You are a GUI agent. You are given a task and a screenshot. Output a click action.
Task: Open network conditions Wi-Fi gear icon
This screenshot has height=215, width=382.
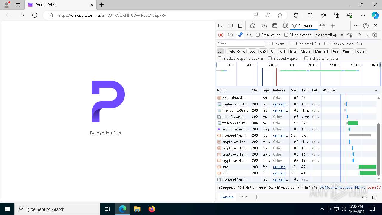pyautogui.click(x=350, y=35)
